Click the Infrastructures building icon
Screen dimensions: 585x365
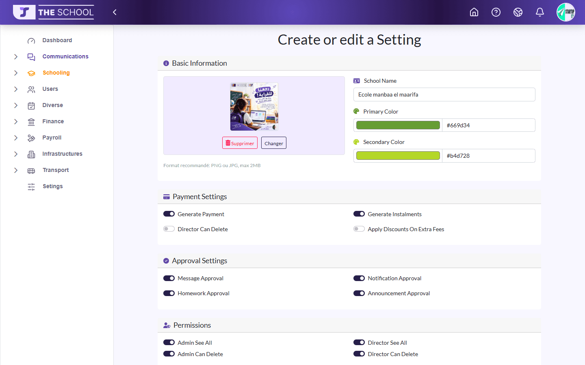31,154
